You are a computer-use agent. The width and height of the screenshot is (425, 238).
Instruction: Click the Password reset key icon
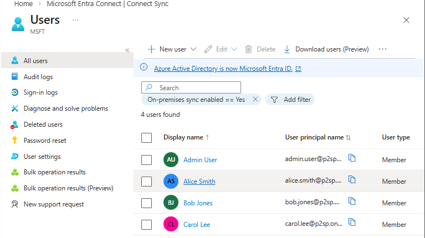(x=14, y=141)
